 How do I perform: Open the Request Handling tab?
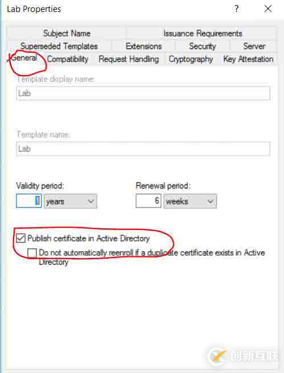(x=129, y=59)
